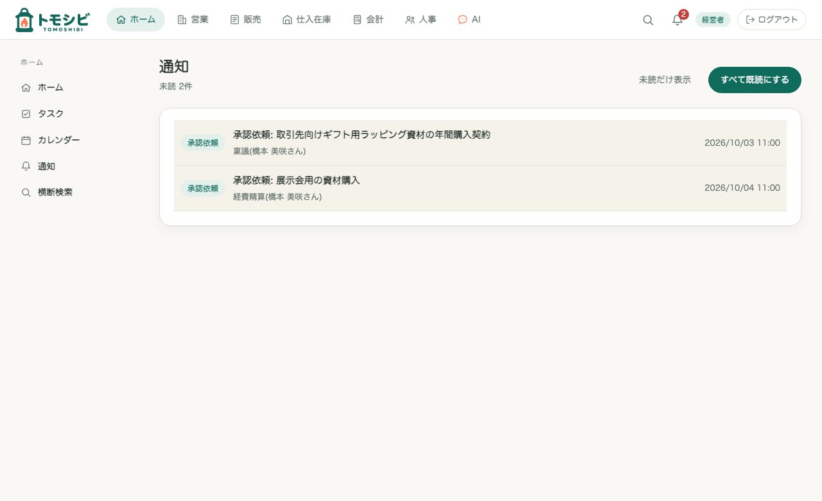The width and height of the screenshot is (822, 501).
Task: Click the text 経費精算(橋本 美咲さん)
Action: [x=277, y=197]
